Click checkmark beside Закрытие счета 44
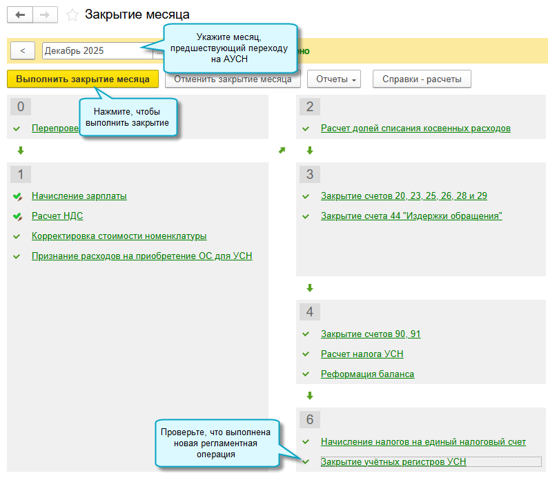The image size is (548, 478). click(306, 216)
